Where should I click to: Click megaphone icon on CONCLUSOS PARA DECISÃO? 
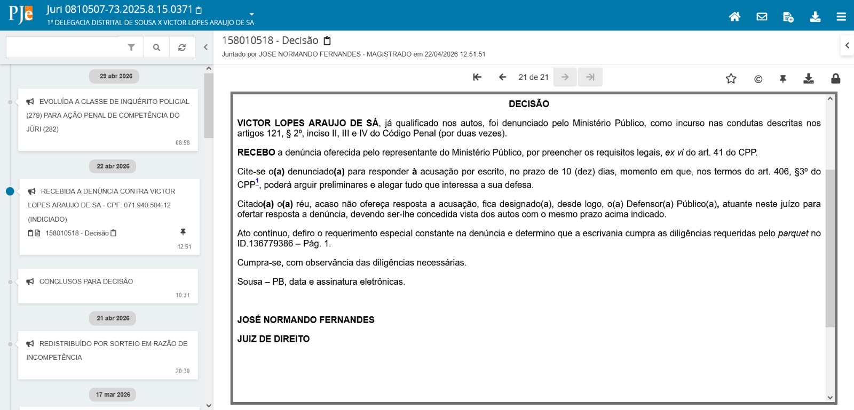[30, 282]
